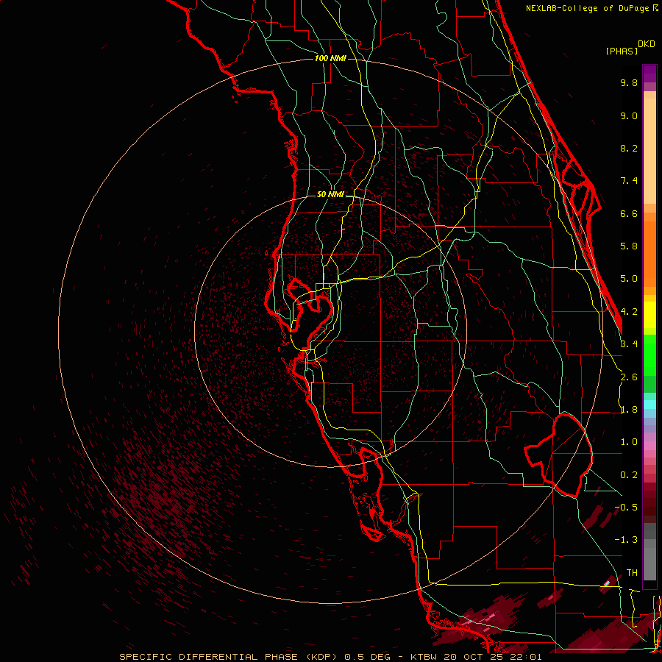Click the 7.4 scale value

click(x=629, y=181)
